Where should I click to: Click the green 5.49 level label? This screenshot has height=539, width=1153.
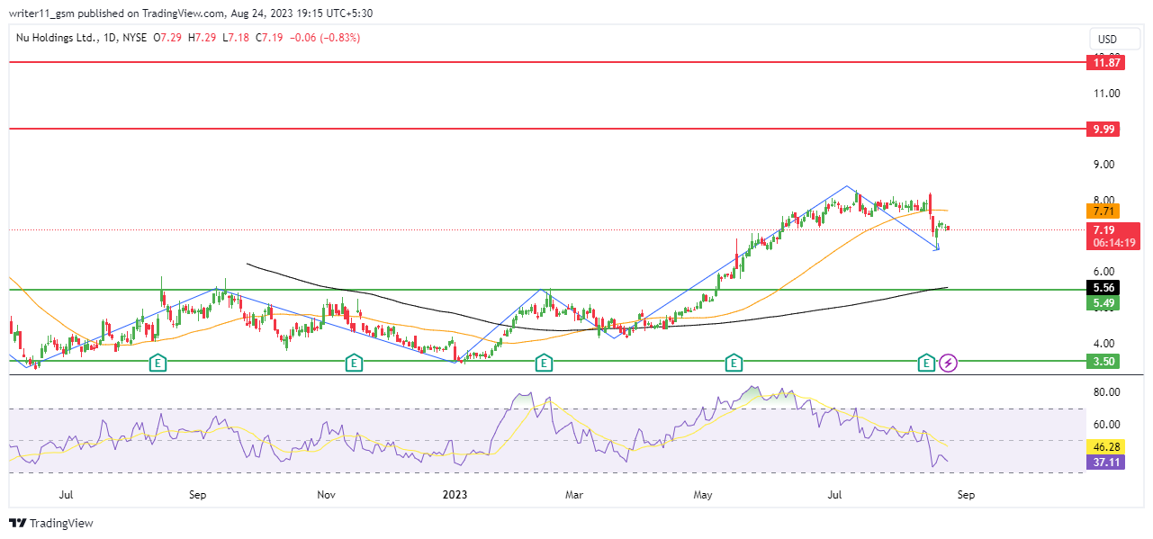1103,303
